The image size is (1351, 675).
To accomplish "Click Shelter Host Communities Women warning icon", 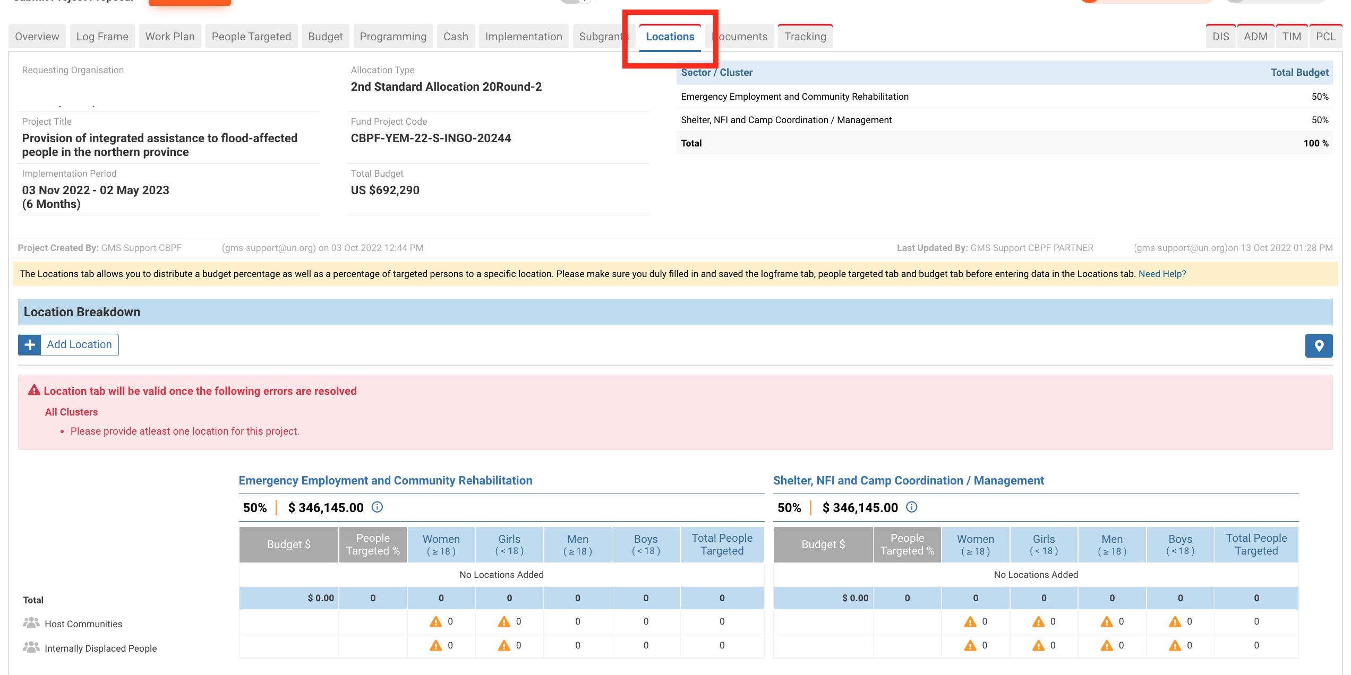I will [x=970, y=621].
